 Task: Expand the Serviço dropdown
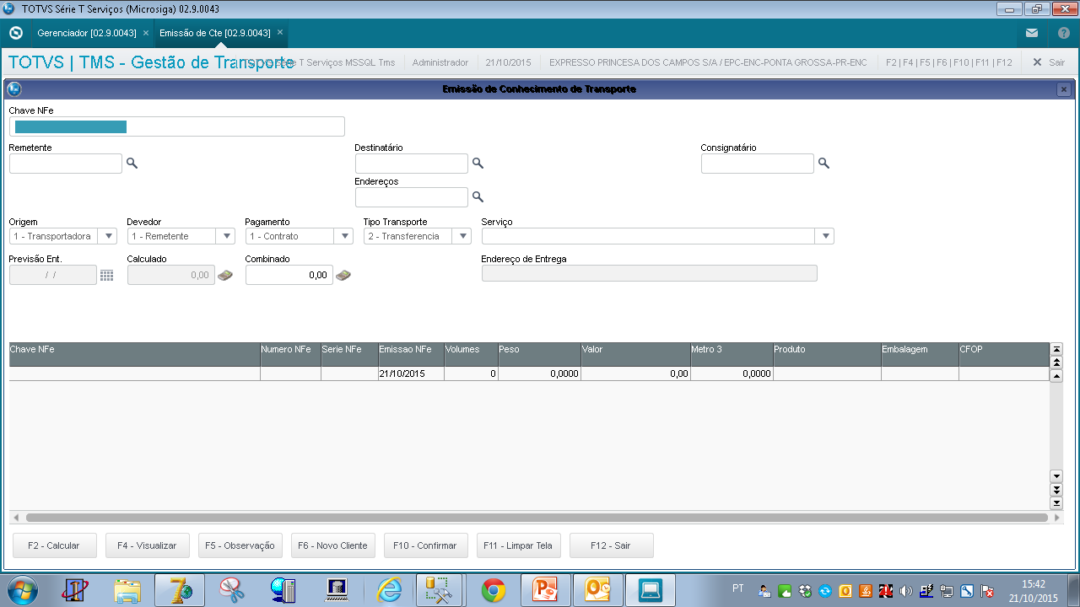825,236
